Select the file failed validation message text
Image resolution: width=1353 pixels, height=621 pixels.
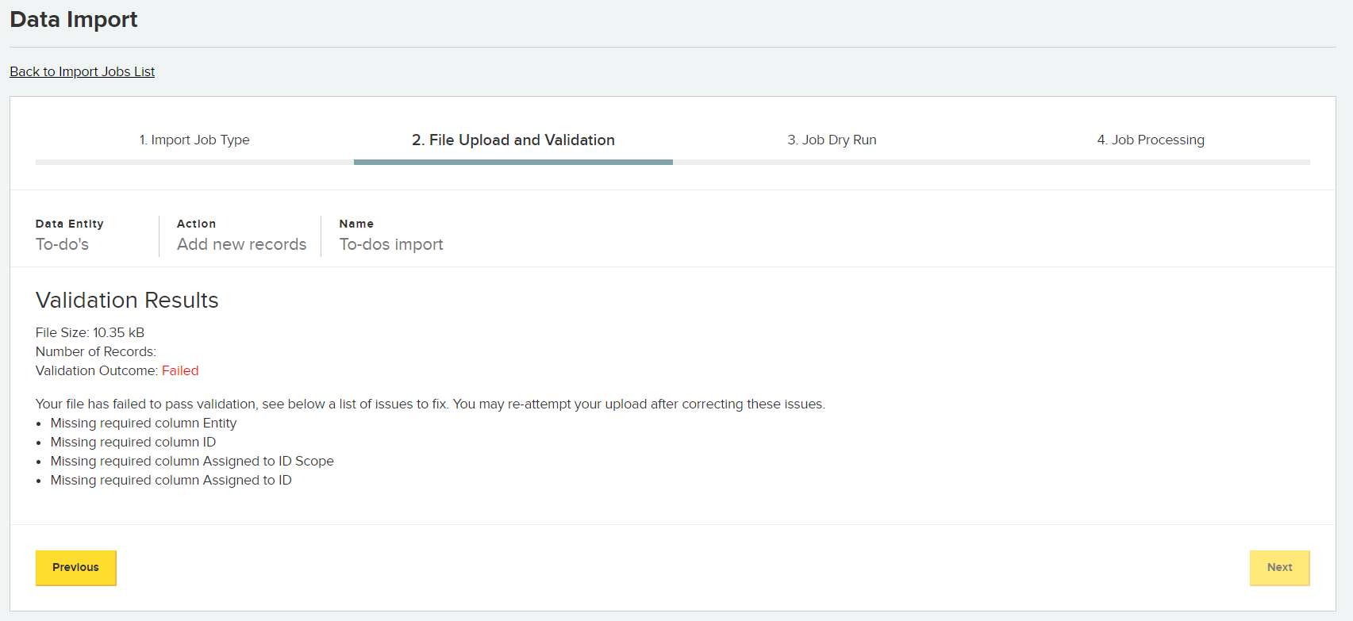(x=430, y=404)
